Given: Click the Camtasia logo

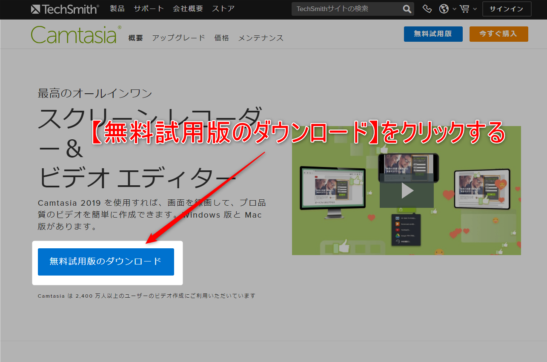Looking at the screenshot, I should tap(76, 35).
